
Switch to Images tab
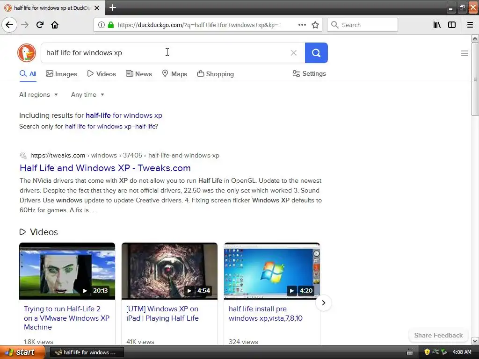[61, 74]
